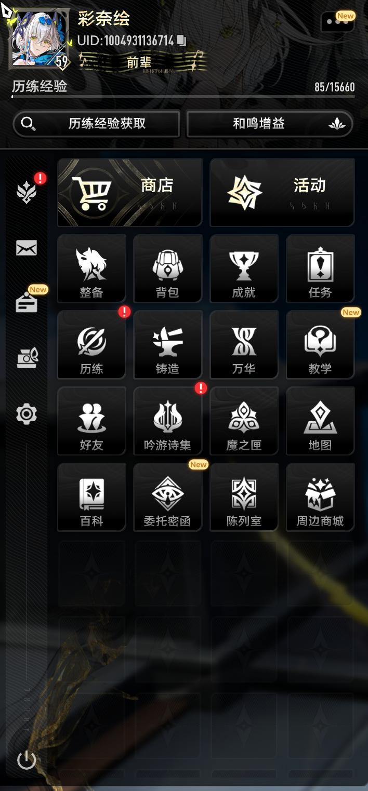Open the 任务 quest icon

point(320,269)
